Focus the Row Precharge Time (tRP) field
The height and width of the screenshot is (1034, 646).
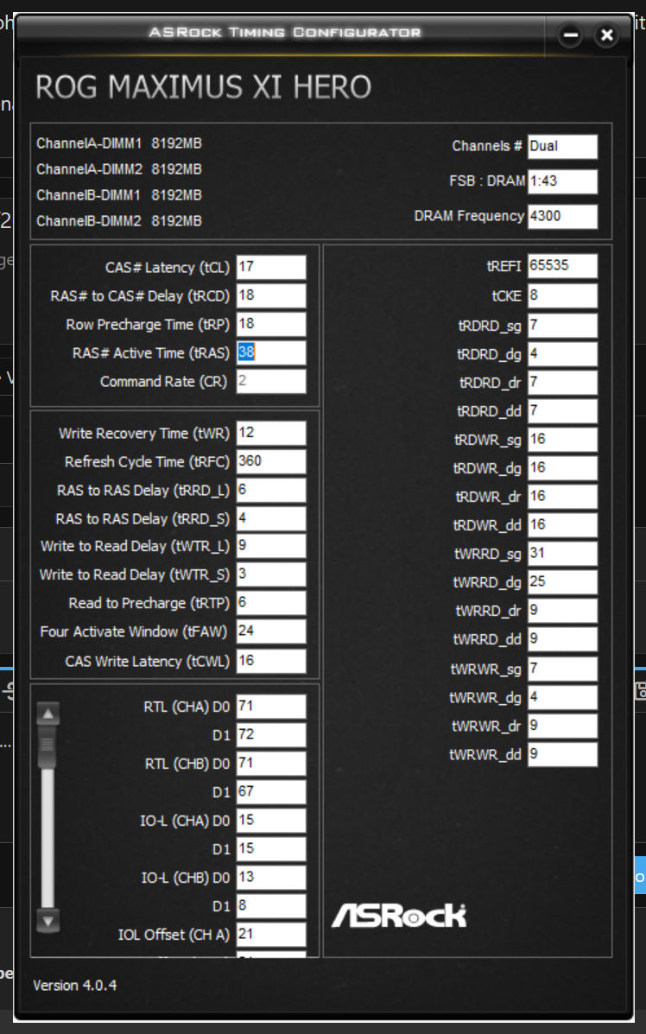pyautogui.click(x=271, y=324)
